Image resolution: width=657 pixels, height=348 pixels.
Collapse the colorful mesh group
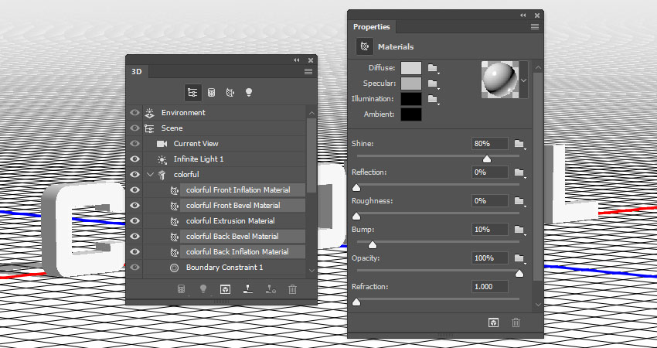pyautogui.click(x=151, y=175)
